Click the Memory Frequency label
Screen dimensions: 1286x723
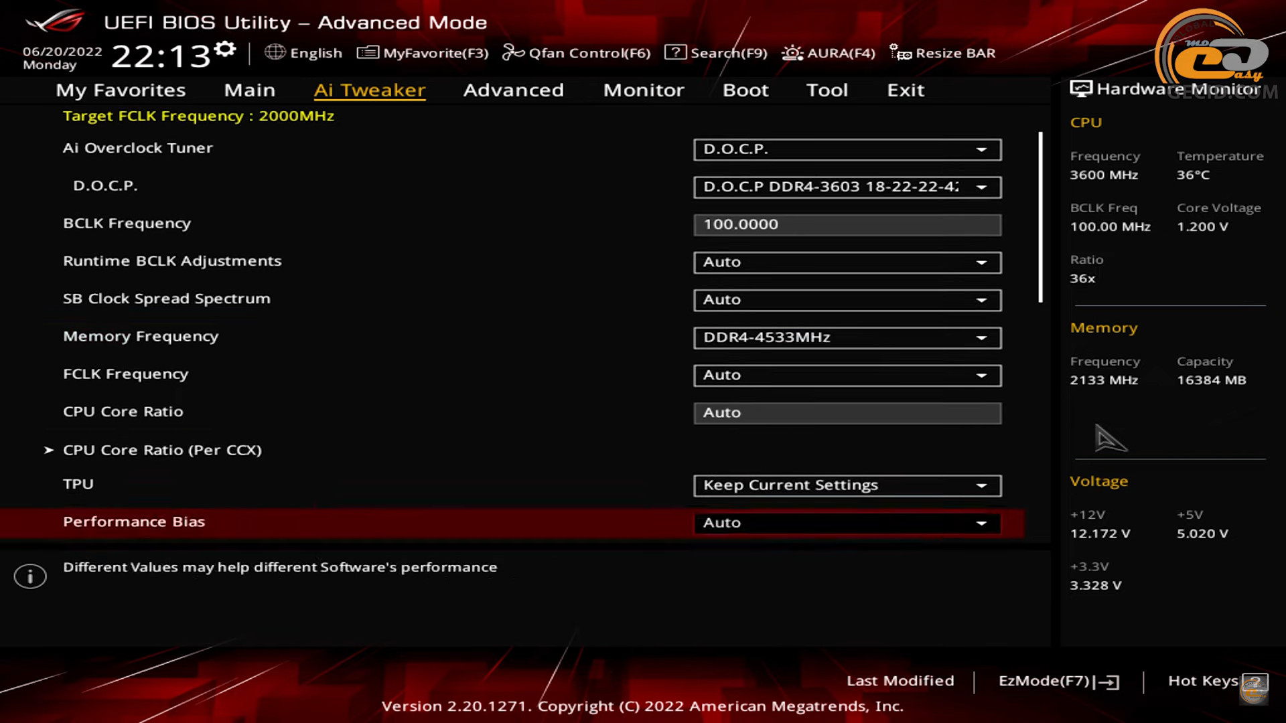pyautogui.click(x=141, y=337)
